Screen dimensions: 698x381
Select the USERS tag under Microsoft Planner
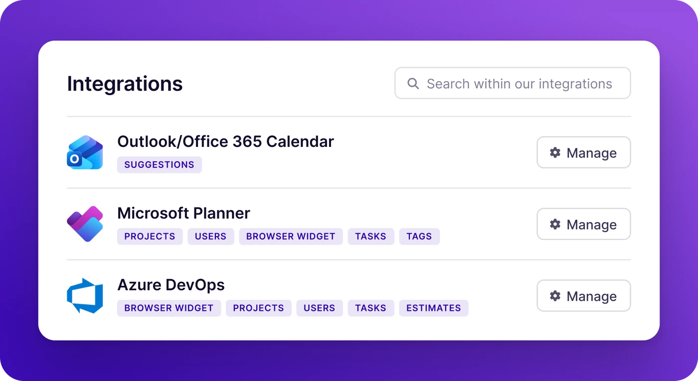pos(211,237)
